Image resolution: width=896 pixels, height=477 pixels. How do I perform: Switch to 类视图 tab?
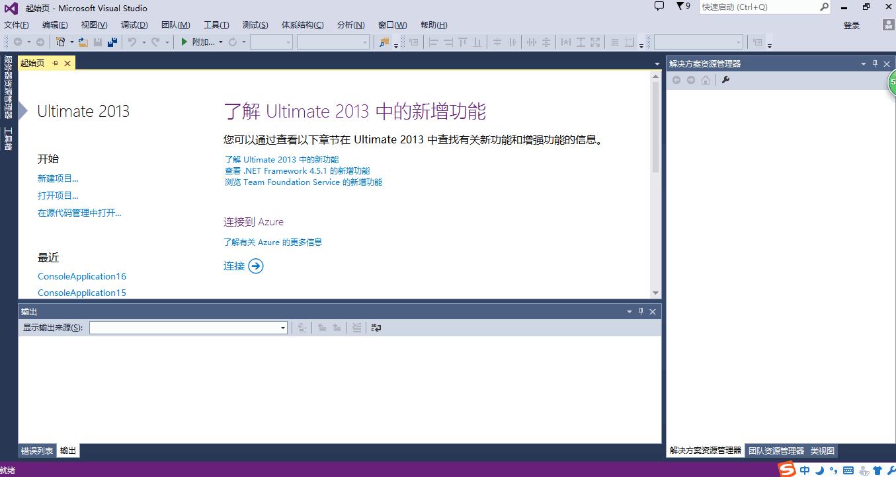point(823,451)
